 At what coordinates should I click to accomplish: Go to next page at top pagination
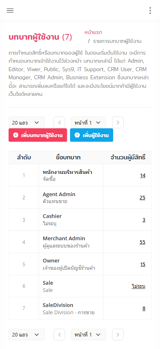118,123
